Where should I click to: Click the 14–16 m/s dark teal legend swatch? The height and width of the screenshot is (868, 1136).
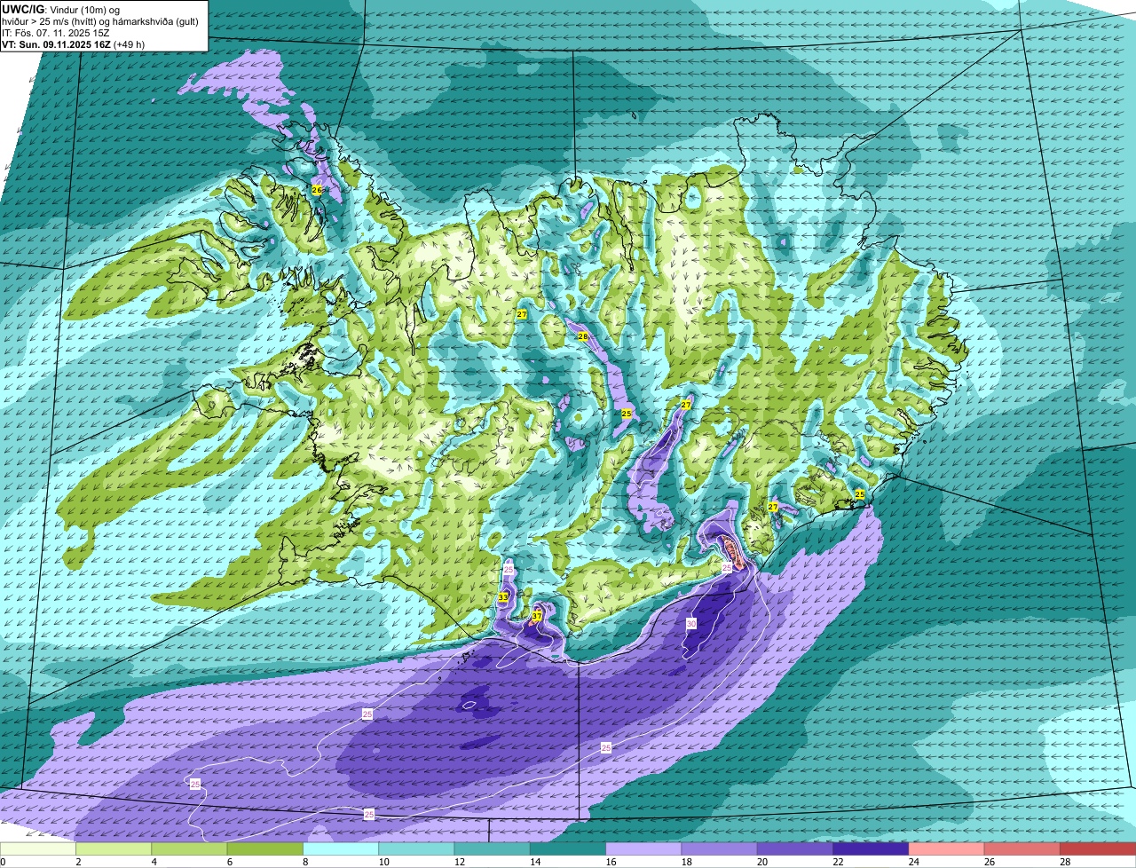(x=568, y=849)
